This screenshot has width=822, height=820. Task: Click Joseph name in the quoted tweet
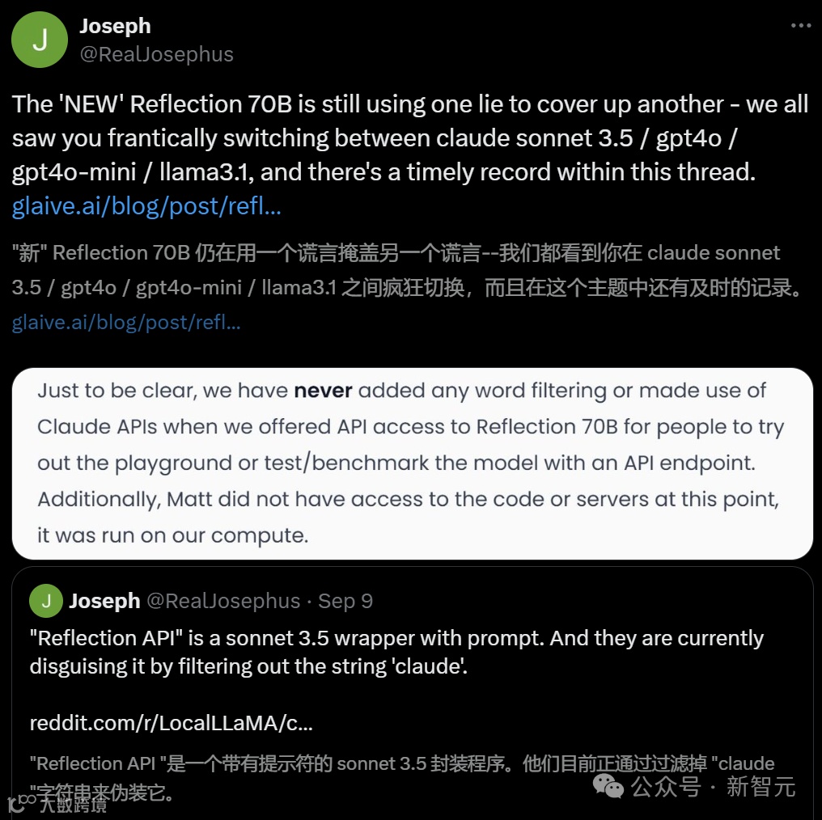coord(104,601)
